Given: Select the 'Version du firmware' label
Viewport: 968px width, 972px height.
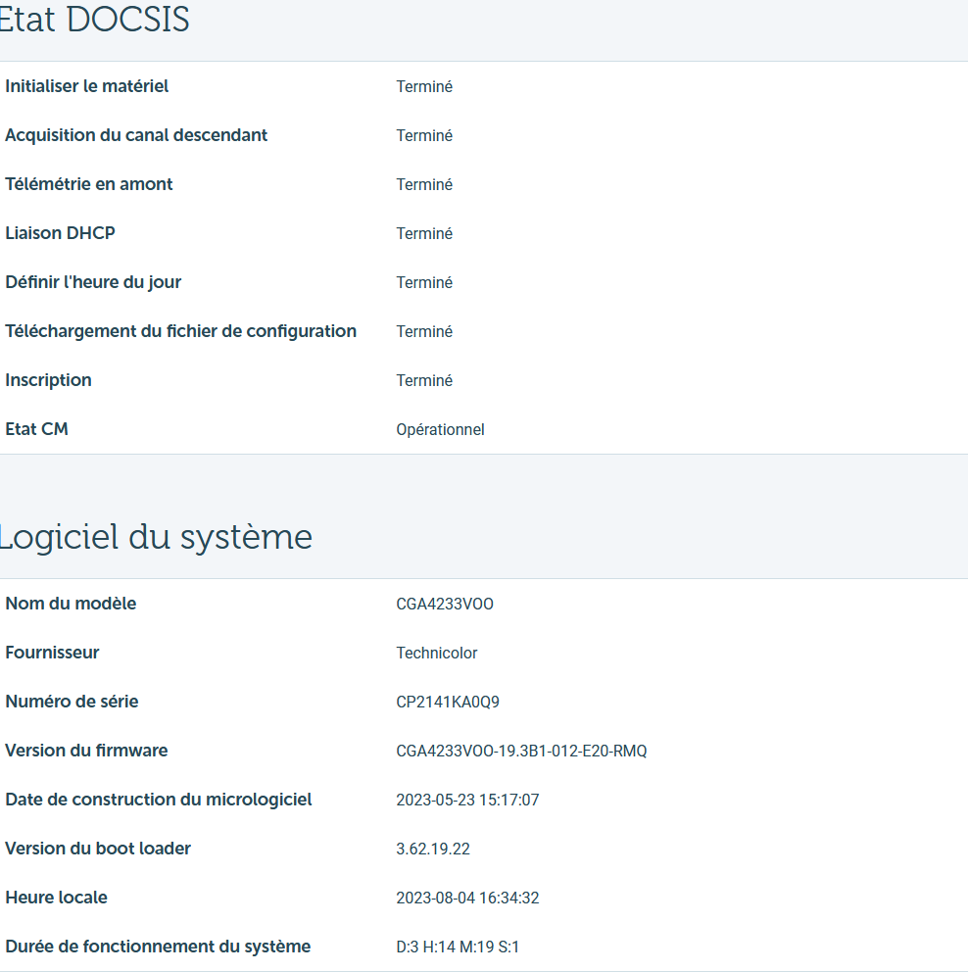Looking at the screenshot, I should (x=86, y=751).
